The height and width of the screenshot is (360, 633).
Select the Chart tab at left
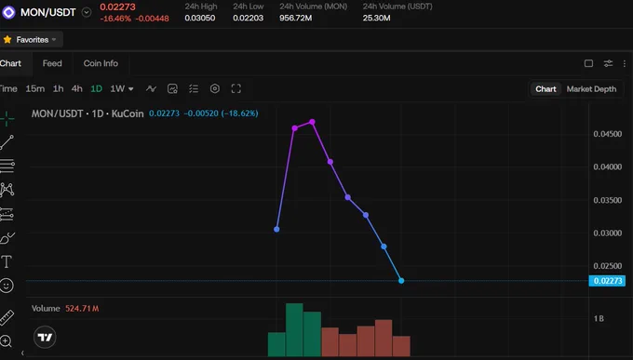pos(10,63)
